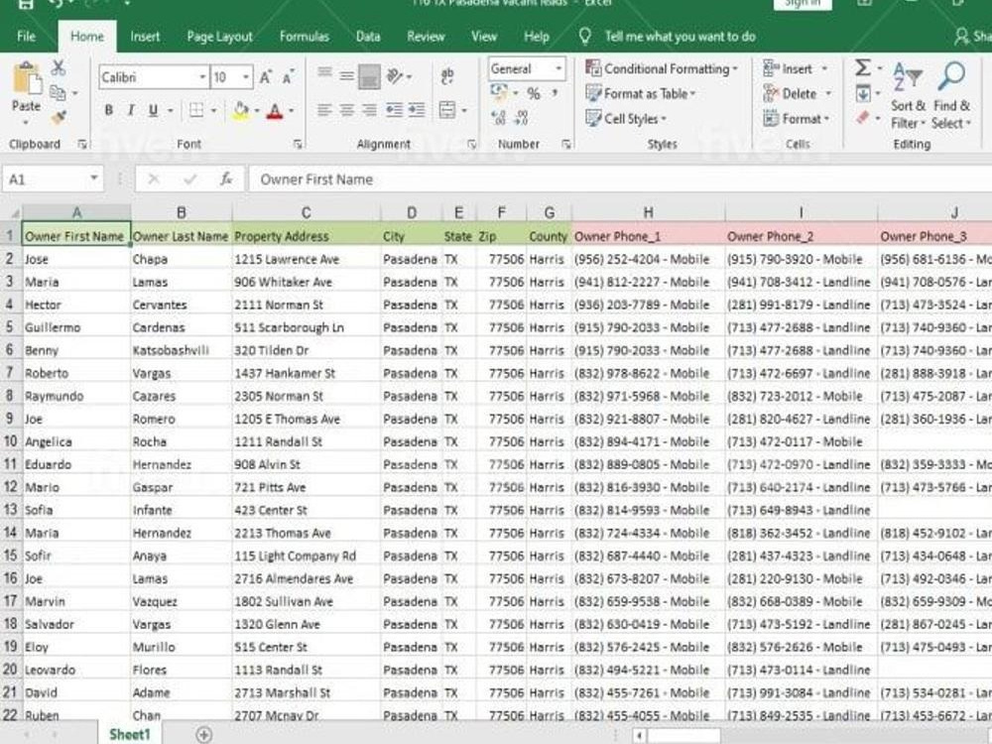Image resolution: width=992 pixels, height=744 pixels.
Task: Toggle top vertical alignment
Action: 324,73
